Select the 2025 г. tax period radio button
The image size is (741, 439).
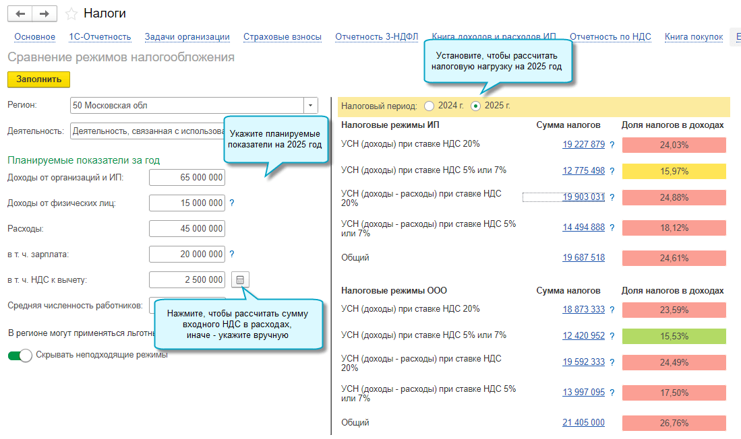(x=476, y=106)
